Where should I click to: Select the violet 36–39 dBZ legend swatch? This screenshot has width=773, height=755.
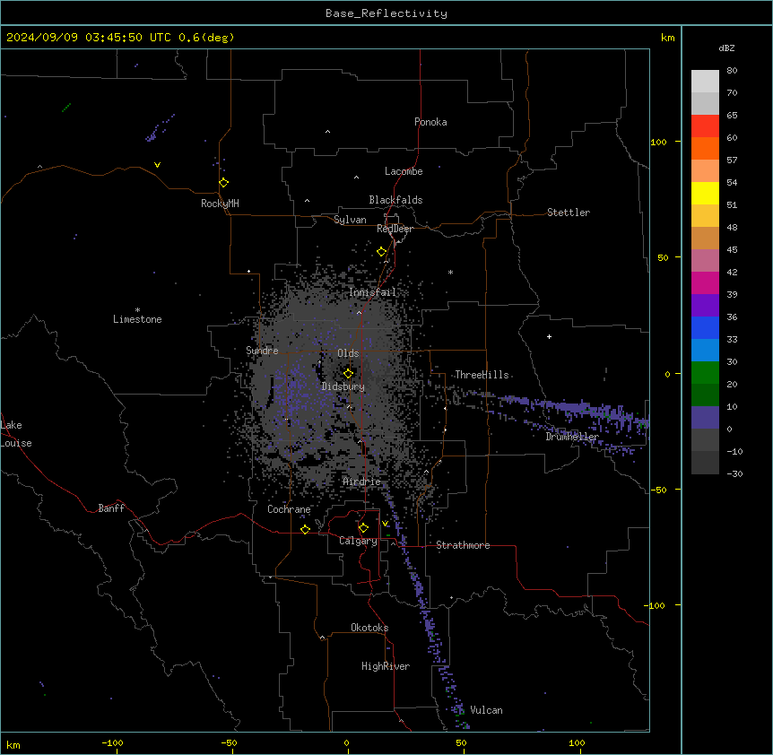(705, 306)
